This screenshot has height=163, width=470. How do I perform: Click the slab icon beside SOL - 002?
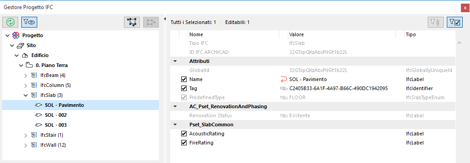39,115
